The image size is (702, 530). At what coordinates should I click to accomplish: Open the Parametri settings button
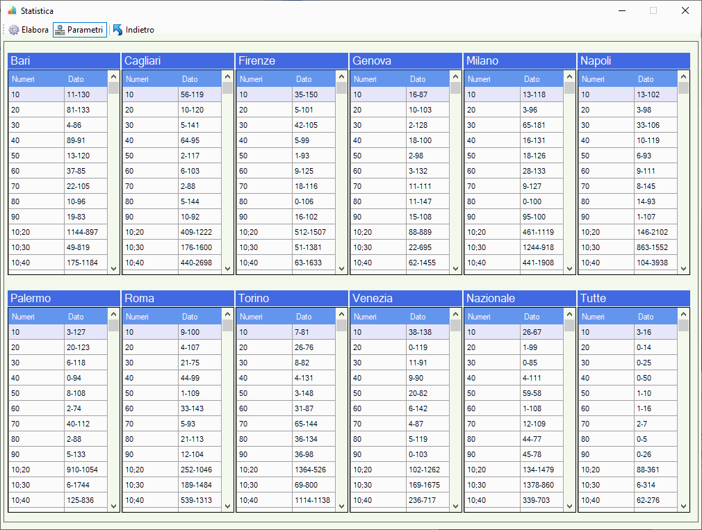(80, 30)
